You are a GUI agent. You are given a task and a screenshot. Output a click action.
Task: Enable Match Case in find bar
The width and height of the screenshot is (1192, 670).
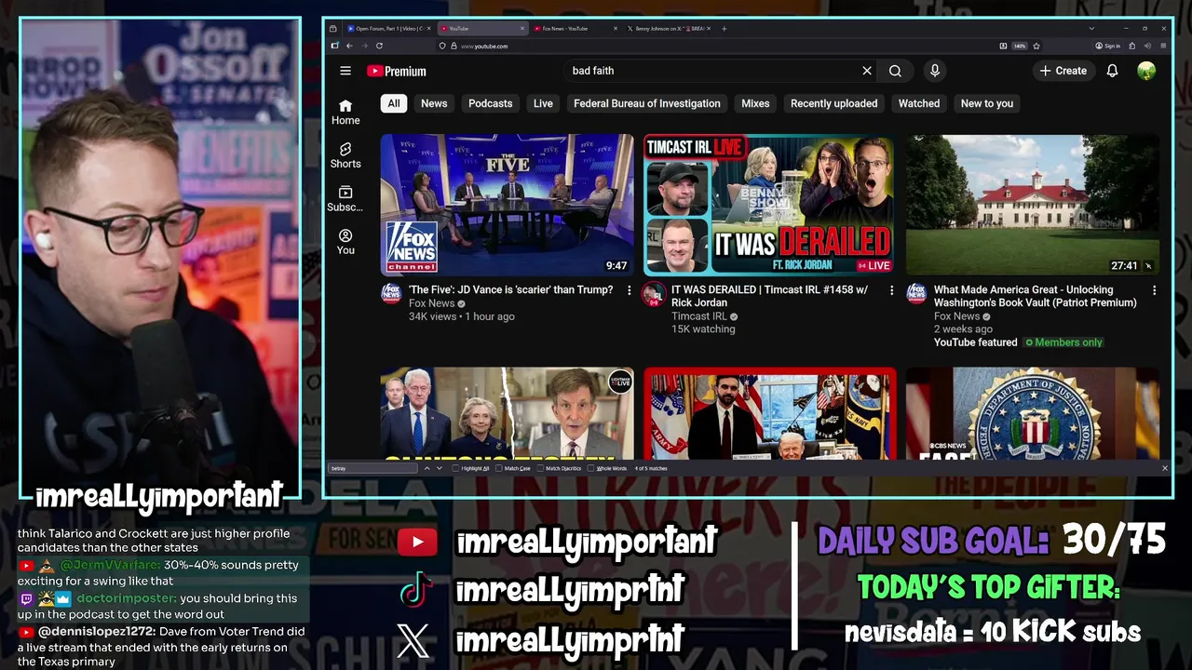[x=513, y=468]
